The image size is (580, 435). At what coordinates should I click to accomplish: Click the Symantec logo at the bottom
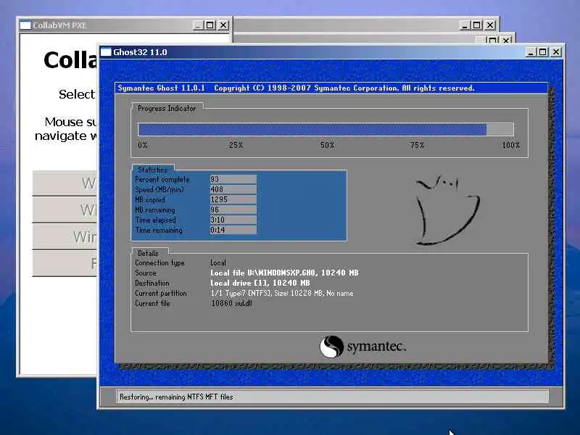click(362, 347)
